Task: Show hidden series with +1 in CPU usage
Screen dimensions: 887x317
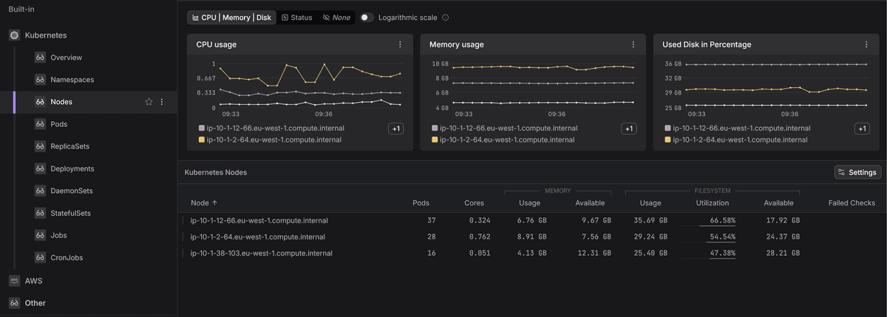Action: coord(396,129)
